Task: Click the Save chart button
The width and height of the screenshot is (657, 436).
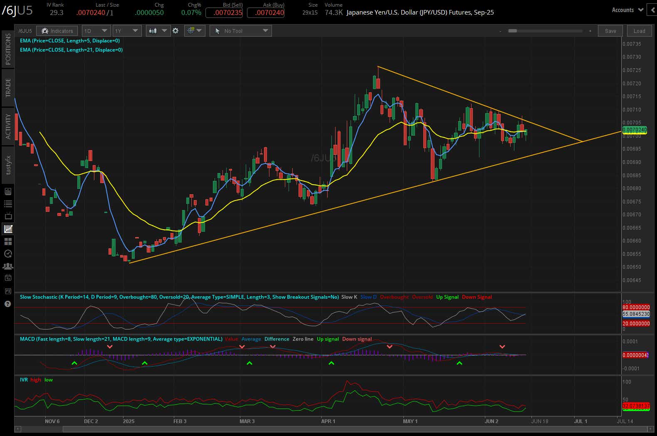Action: tap(610, 31)
